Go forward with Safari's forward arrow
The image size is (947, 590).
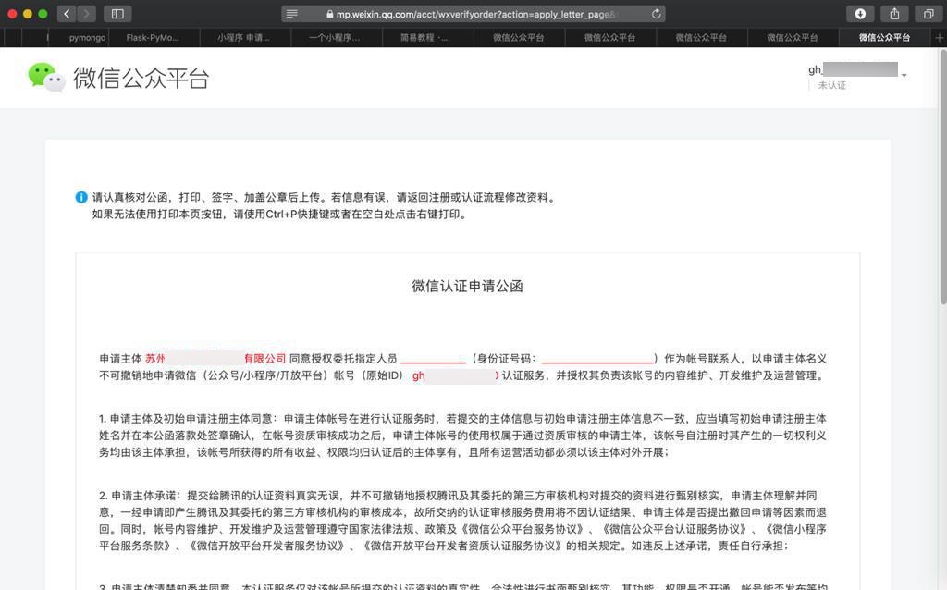pos(86,14)
